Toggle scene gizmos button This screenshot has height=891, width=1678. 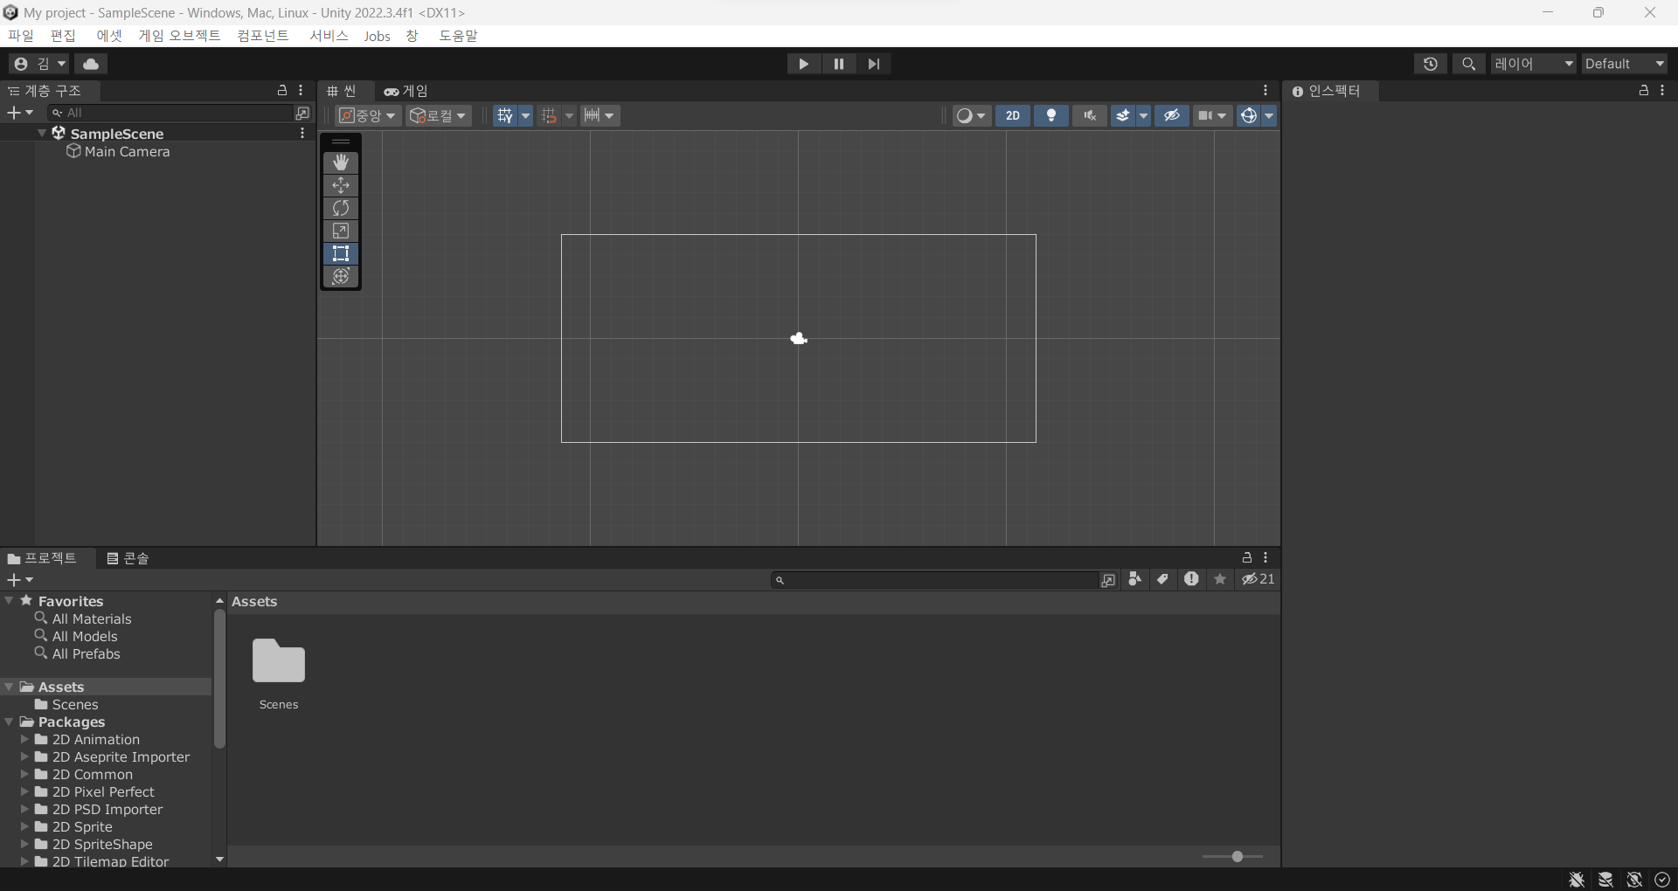point(1249,115)
